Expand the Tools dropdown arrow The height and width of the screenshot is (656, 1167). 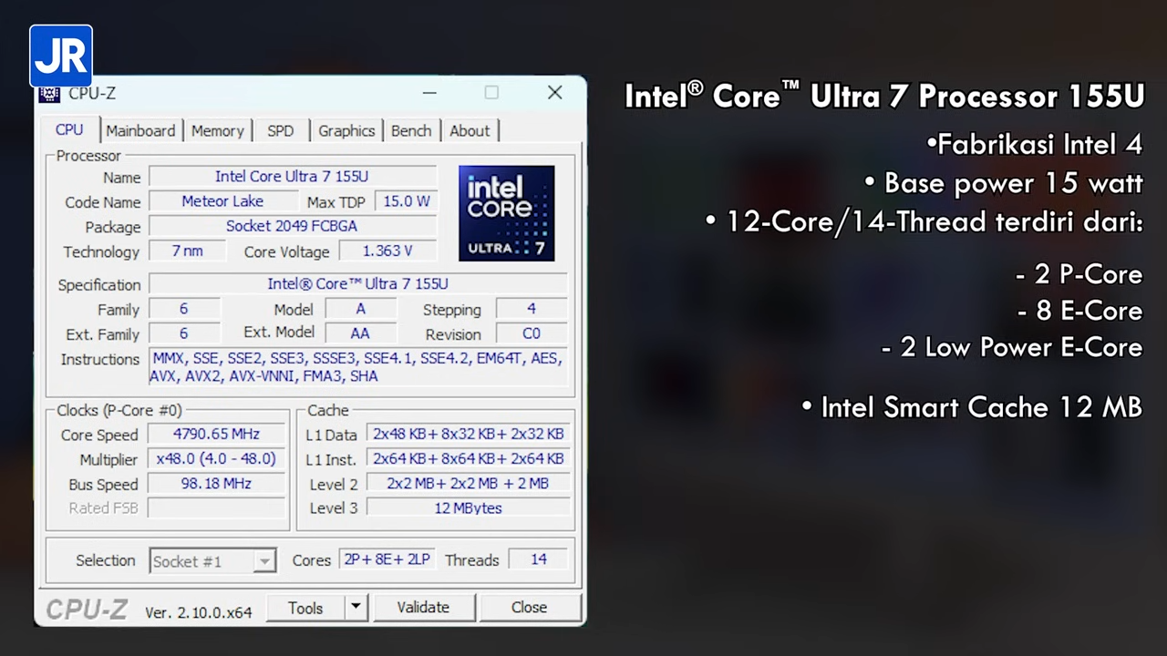point(356,607)
